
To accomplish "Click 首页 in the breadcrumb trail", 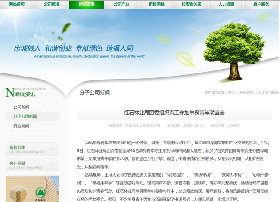I will [232, 92].
